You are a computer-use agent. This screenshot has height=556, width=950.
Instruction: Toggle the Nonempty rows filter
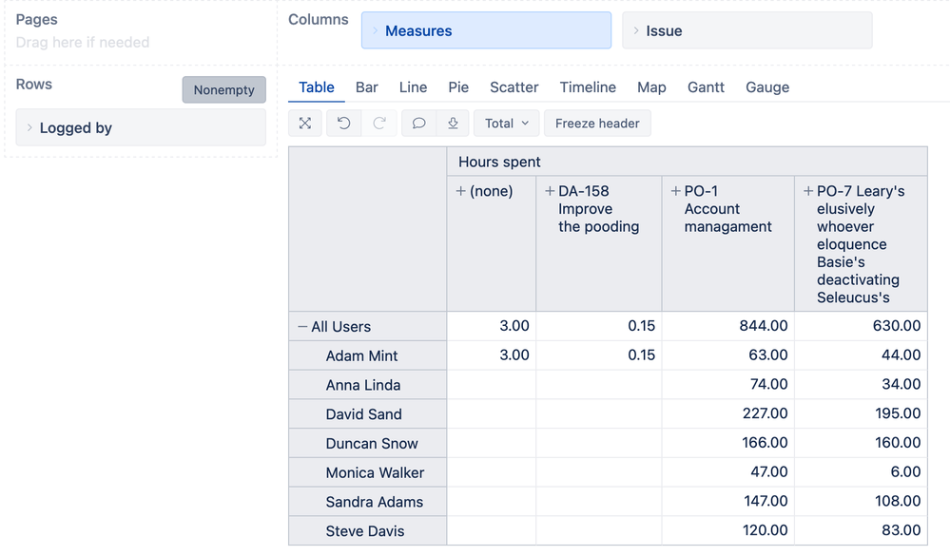coord(223,90)
